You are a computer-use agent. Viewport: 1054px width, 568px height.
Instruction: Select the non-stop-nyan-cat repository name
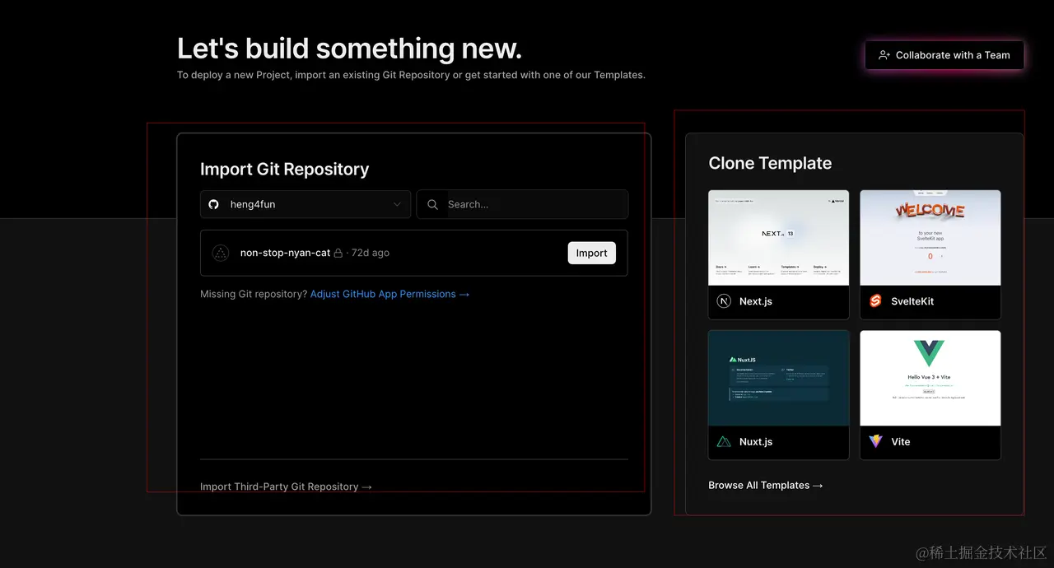(285, 253)
